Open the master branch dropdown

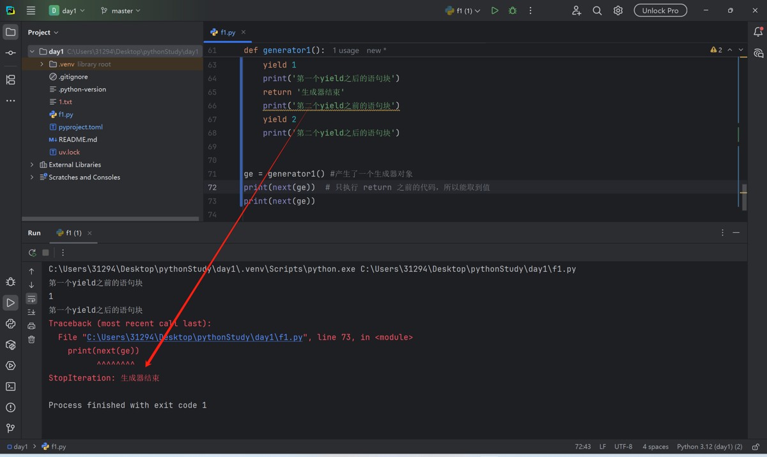tap(121, 11)
